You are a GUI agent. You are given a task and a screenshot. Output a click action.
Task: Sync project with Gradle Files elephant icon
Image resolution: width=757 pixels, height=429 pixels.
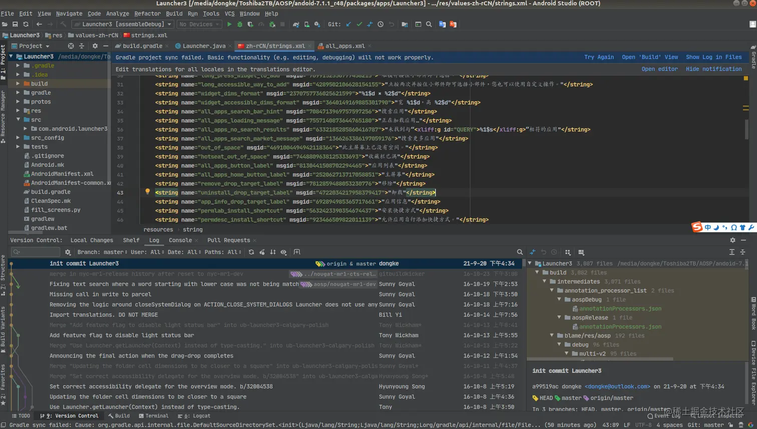[295, 24]
